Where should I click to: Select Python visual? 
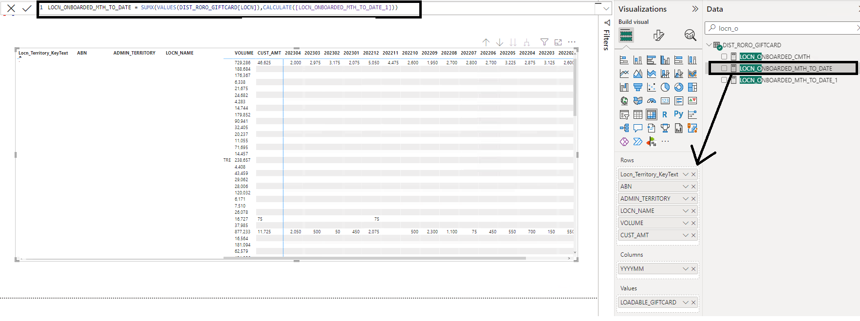coord(679,114)
